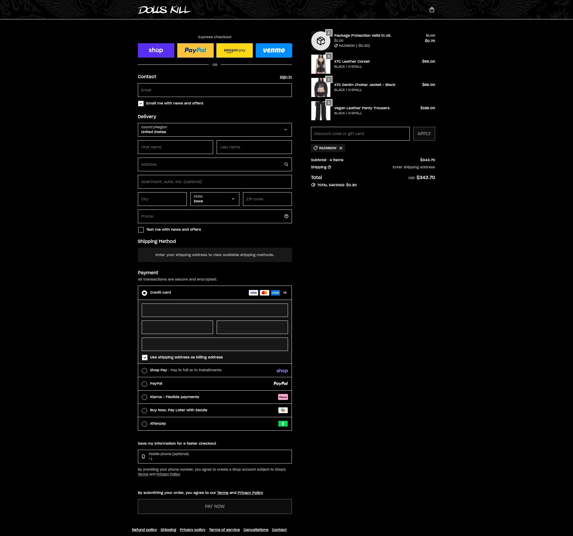
Task: Click the APPLY discount button
Action: 424,134
